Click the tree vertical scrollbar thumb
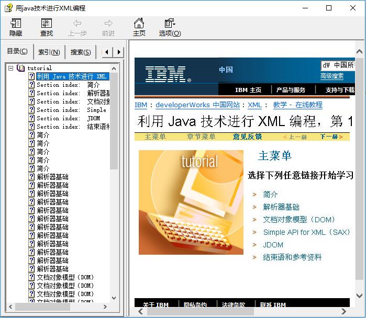Image resolution: width=366 pixels, height=318 pixels. coord(114,121)
